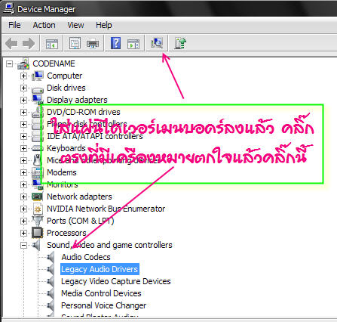Select the Computer label
Image resolution: width=337 pixels, height=322 pixels.
point(65,76)
